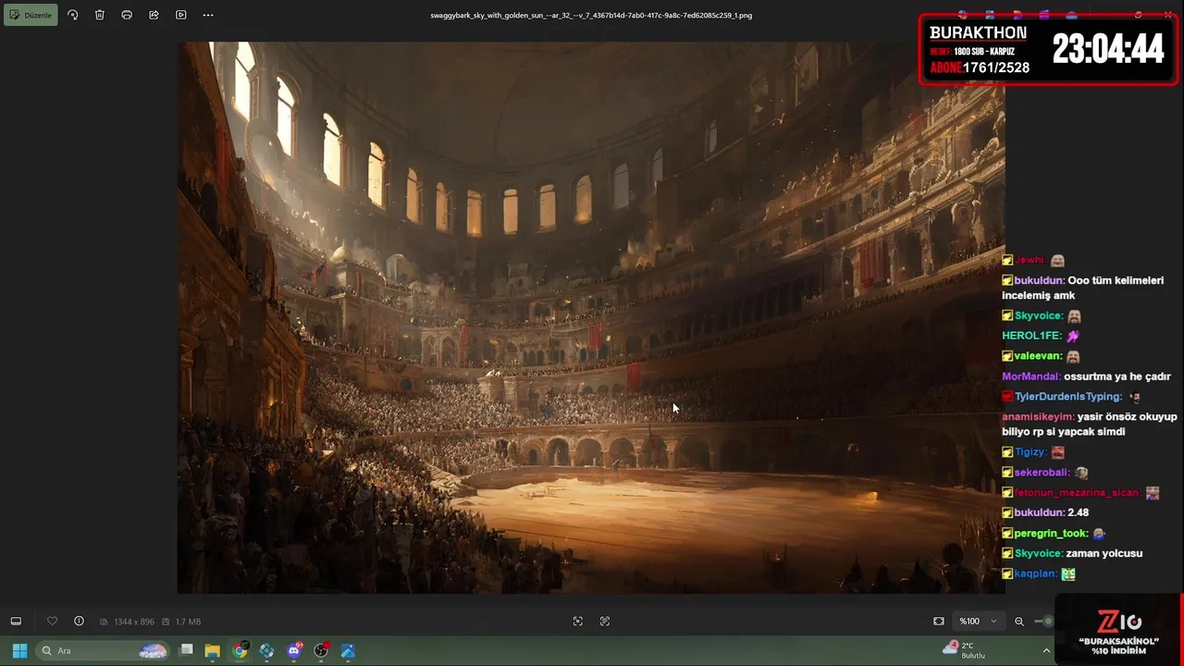Open file info via the info icon

pos(79,621)
